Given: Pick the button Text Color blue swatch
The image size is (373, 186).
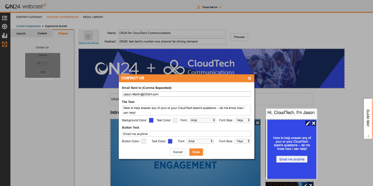Looking at the screenshot, I should coord(170,141).
